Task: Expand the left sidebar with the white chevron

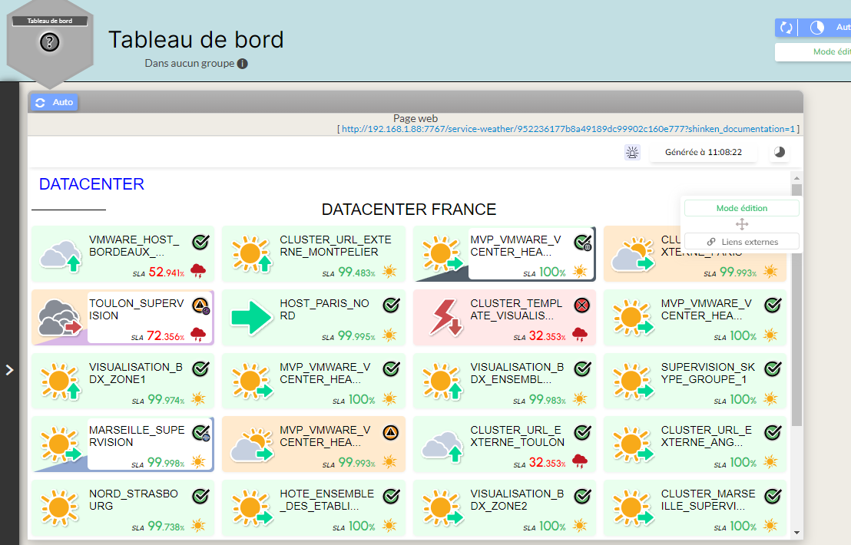Action: click(9, 370)
